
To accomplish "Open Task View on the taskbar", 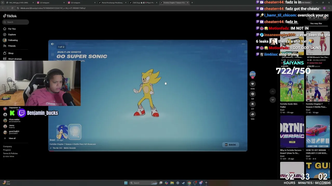I will (x=161, y=183).
